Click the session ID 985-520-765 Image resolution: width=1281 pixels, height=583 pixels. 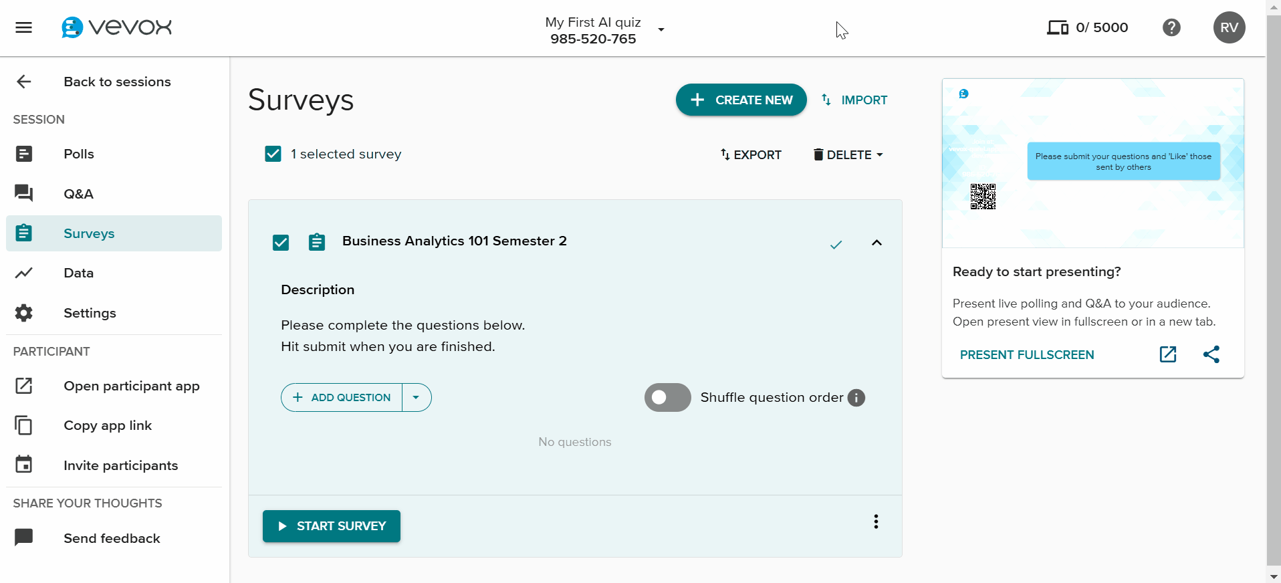pyautogui.click(x=593, y=39)
